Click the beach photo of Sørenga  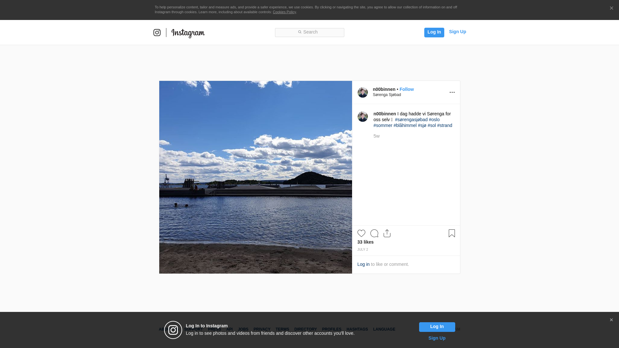pos(255,177)
